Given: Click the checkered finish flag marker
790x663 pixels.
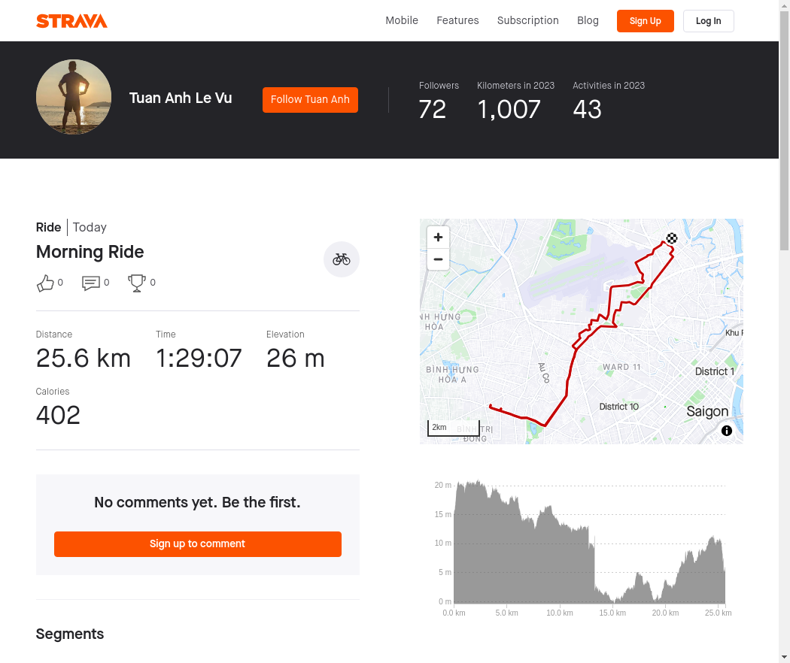Looking at the screenshot, I should pos(672,238).
